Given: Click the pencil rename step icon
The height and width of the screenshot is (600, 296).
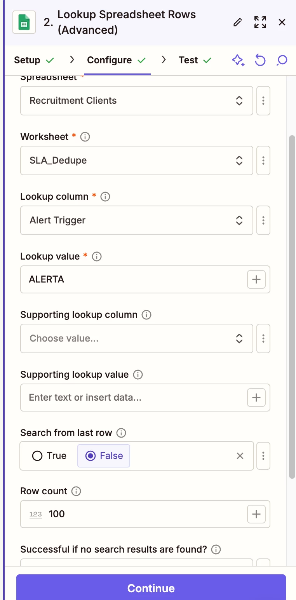Looking at the screenshot, I should click(237, 22).
